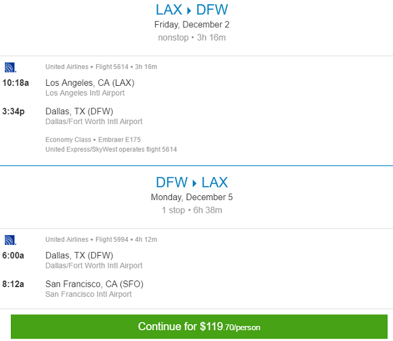Select the Friday, December 2 date

[x=192, y=25]
